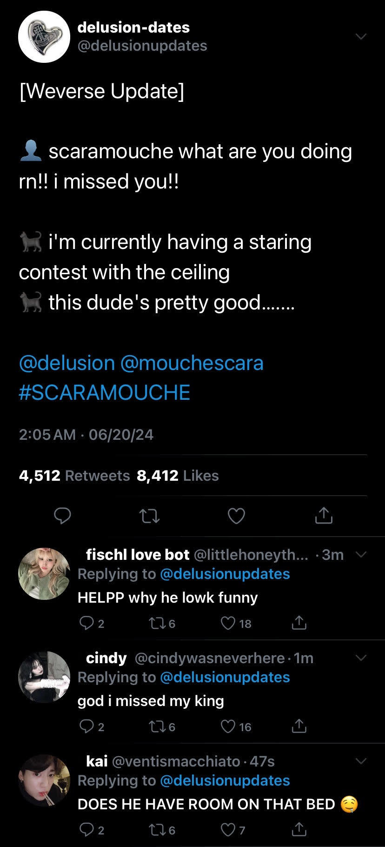The width and height of the screenshot is (385, 847).
Task: Reply to kai's comment
Action: (x=86, y=829)
